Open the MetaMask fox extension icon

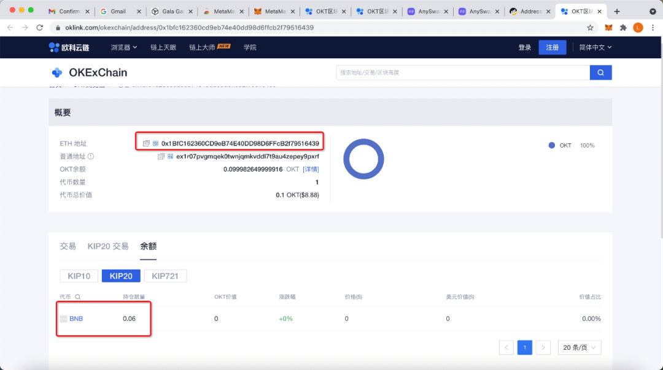pos(608,28)
